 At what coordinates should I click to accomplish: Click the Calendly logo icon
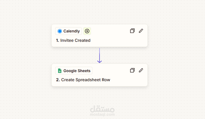(60, 31)
